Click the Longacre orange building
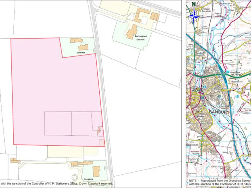This screenshot has height=188, width=251. point(96,171)
